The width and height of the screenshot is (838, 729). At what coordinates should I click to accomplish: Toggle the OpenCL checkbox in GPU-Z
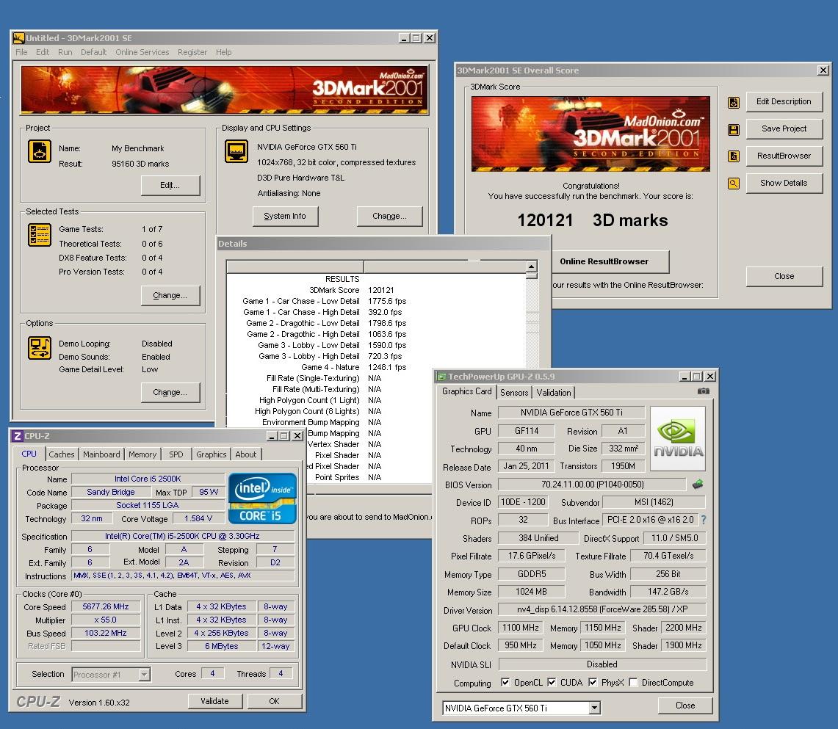(505, 682)
